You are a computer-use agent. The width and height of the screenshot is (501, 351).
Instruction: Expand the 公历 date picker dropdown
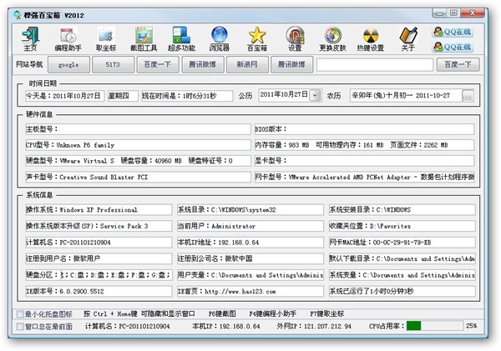[x=315, y=95]
